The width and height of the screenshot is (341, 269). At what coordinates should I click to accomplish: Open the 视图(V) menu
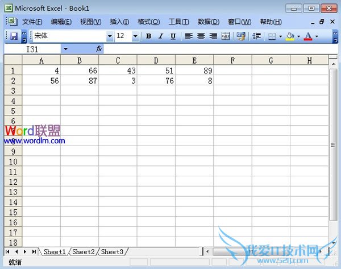(91, 22)
